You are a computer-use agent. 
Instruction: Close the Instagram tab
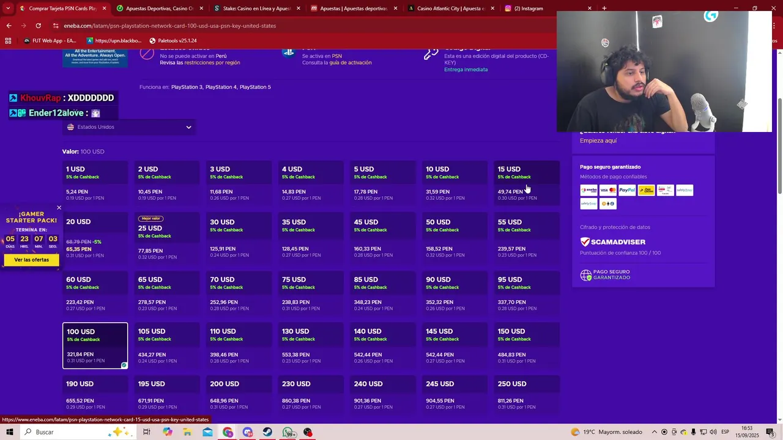coord(590,9)
